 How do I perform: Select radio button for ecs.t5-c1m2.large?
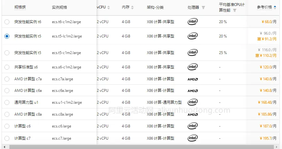pos(7,53)
